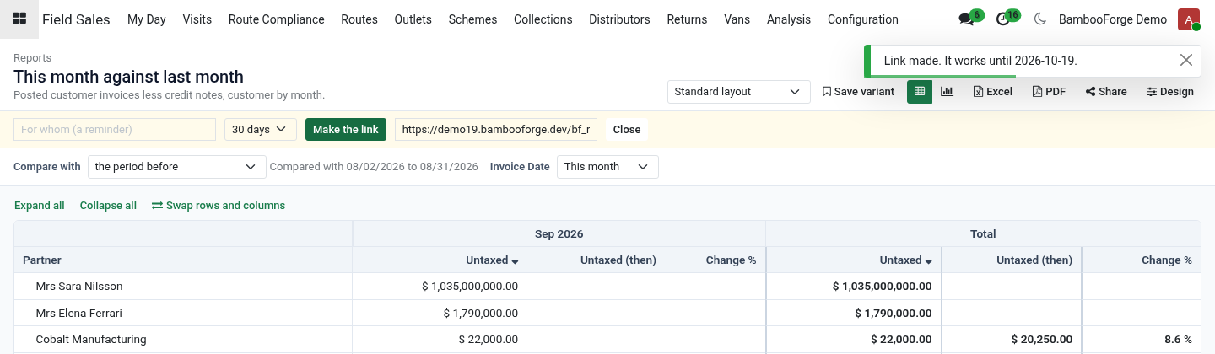Viewport: 1215px width, 354px height.
Task: Click the BambooForge Demo company name
Action: pyautogui.click(x=1113, y=19)
